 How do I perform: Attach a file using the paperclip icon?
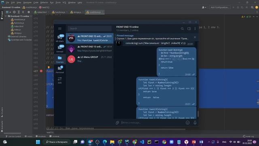(x=117, y=122)
